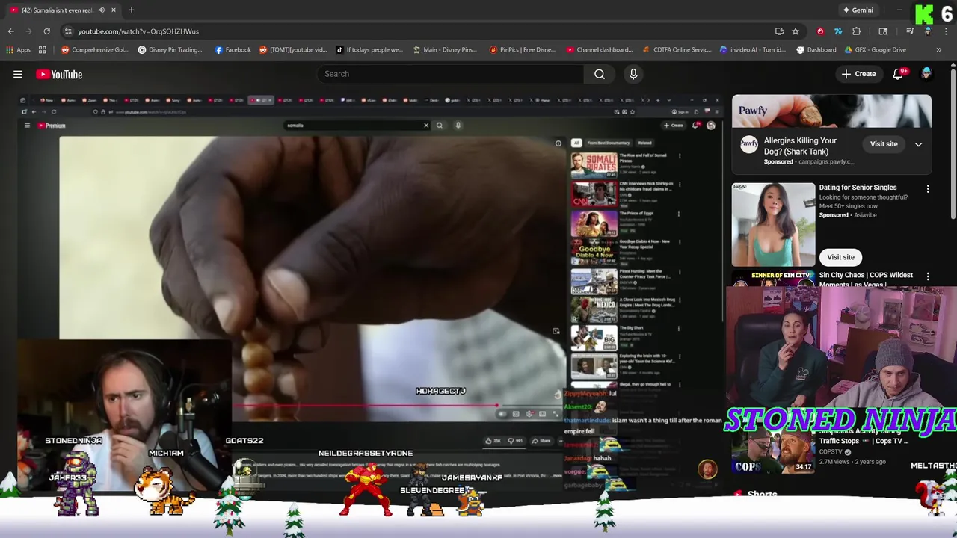Open 'Sin City Chaos | COPS Wildest' video title
Image resolution: width=957 pixels, height=538 pixels.
pos(866,279)
